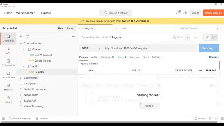The width and height of the screenshot is (224, 126).
Task: Open the Trash
Action: pyautogui.click(x=213, y=118)
